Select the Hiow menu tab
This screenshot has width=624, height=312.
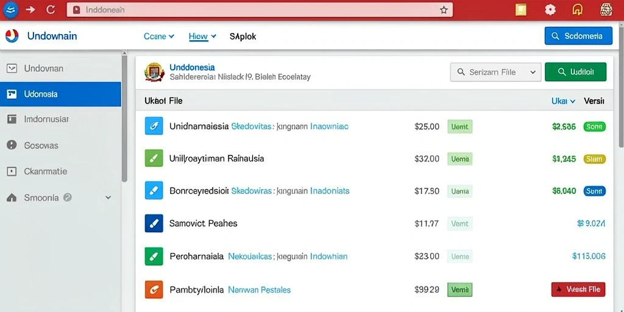202,36
